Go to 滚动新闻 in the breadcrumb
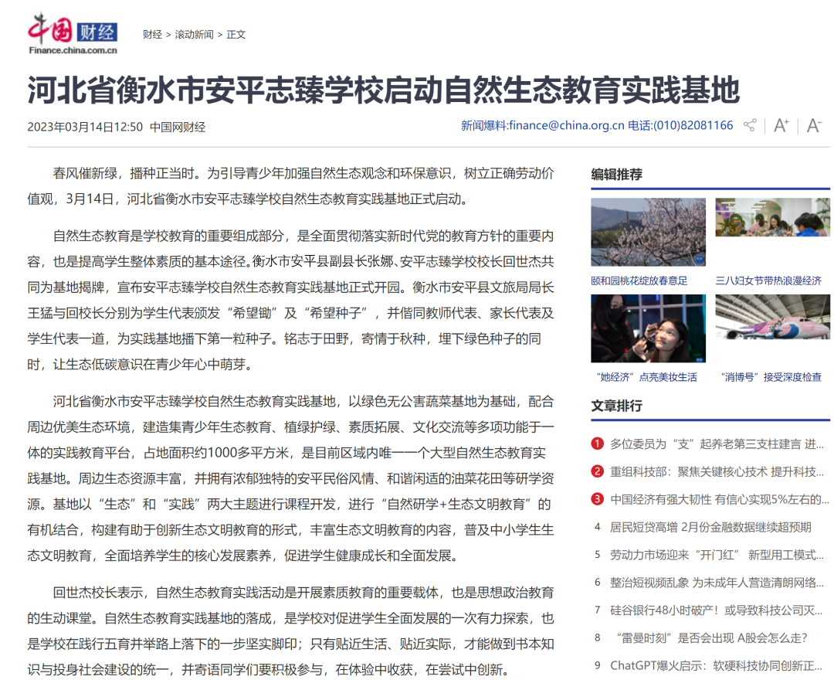Image resolution: width=834 pixels, height=680 pixels. click(x=194, y=35)
